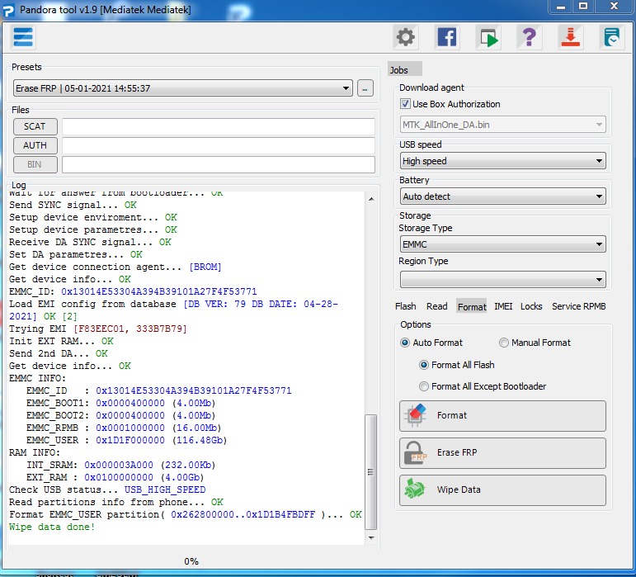Choose Format All Except Bootloader option

coord(423,386)
